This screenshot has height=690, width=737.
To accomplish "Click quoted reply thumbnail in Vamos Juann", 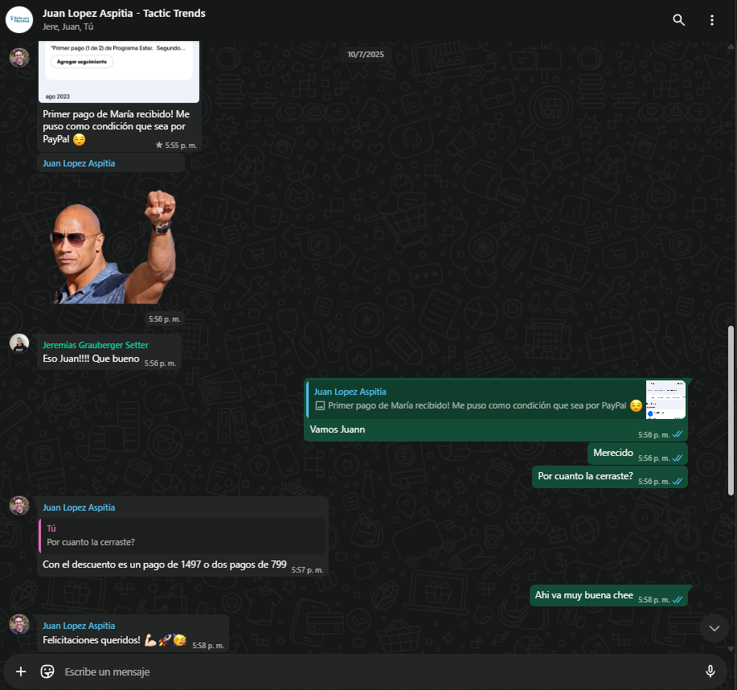I will click(x=665, y=400).
